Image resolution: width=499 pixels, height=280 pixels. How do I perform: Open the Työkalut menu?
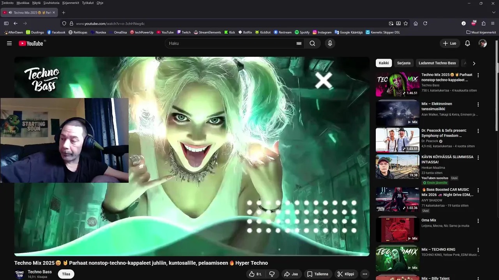pos(88,3)
